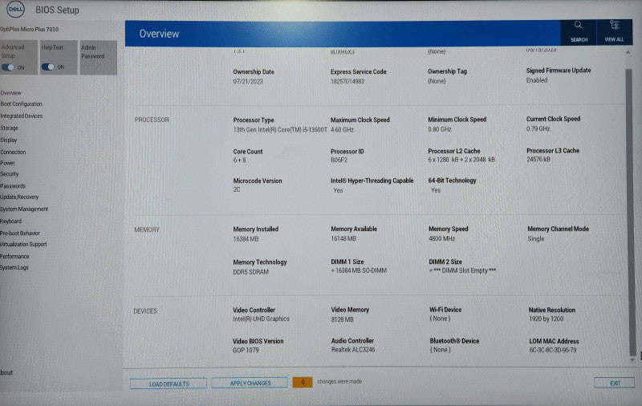The width and height of the screenshot is (642, 406).
Task: Toggle the Help Text switch
Action: [48, 67]
